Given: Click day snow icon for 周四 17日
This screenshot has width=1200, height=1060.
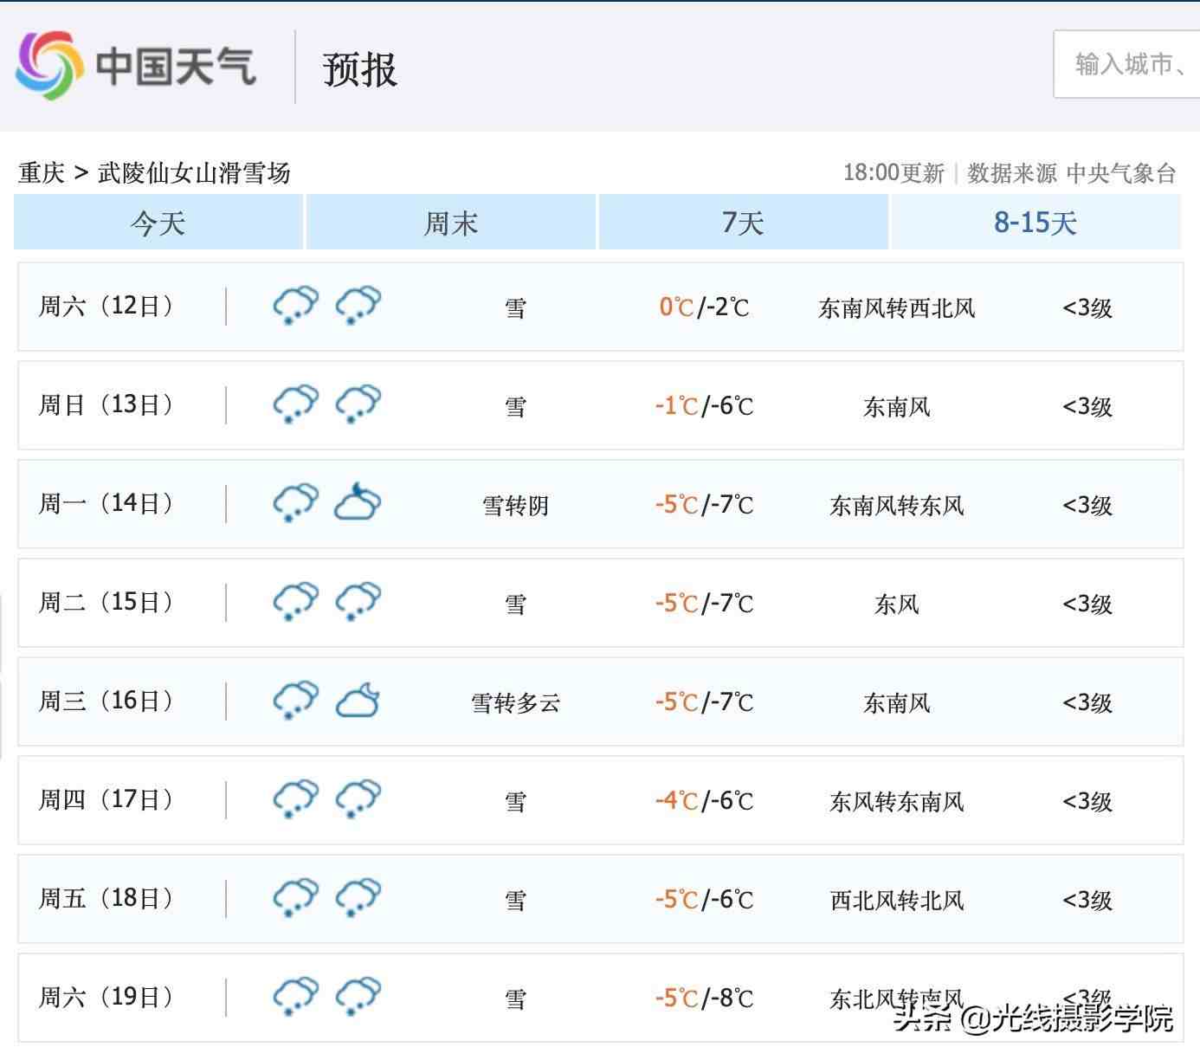Looking at the screenshot, I should pyautogui.click(x=296, y=799).
